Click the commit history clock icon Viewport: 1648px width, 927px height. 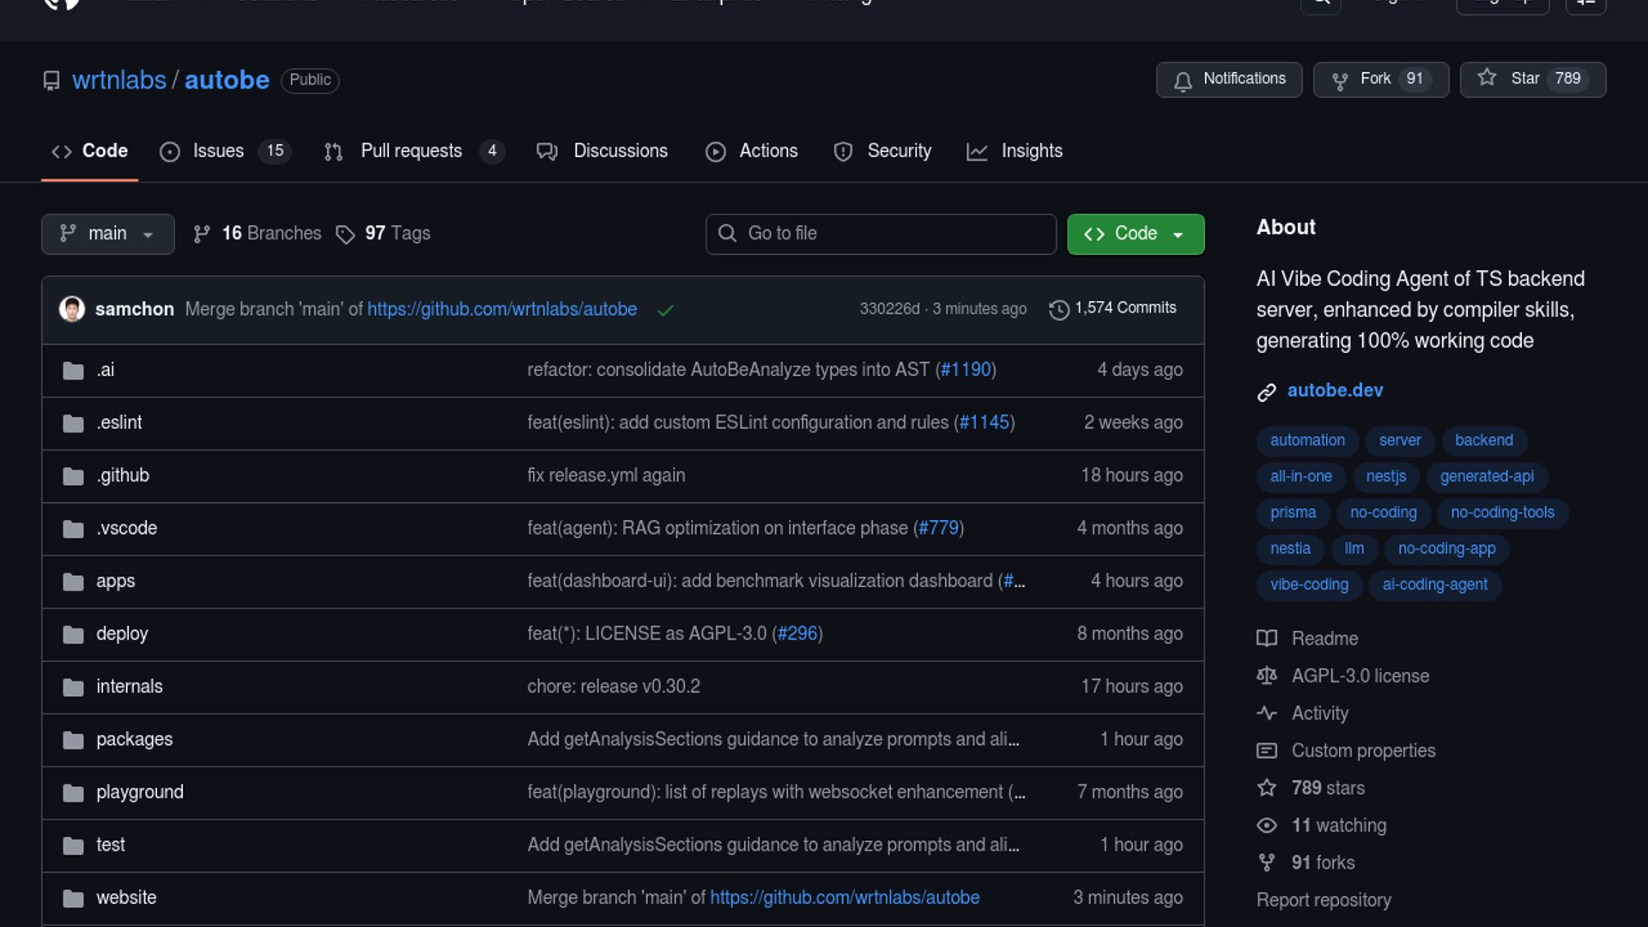click(1059, 309)
